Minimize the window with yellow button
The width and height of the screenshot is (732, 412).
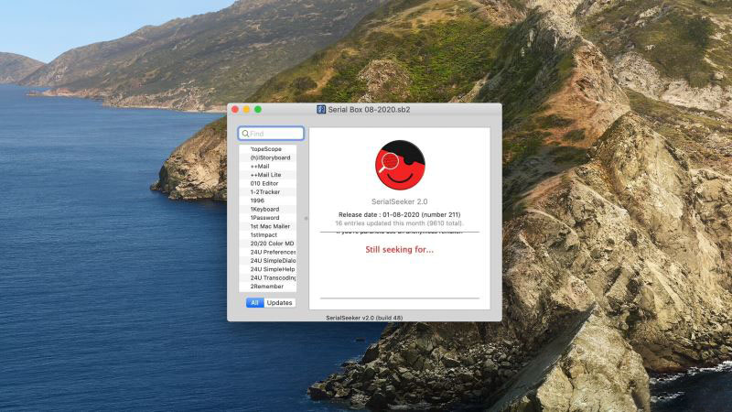(246, 109)
